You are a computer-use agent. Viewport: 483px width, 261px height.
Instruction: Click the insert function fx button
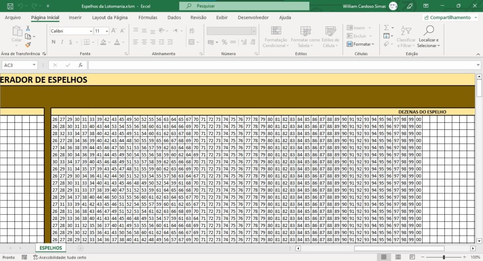(x=80, y=65)
